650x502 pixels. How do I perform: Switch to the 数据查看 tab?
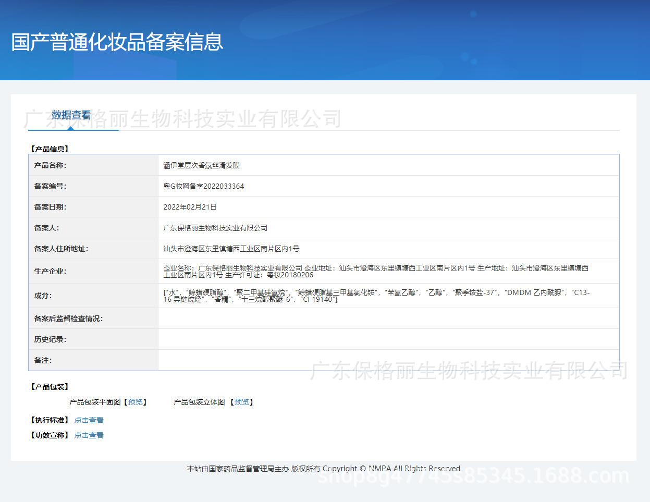pos(71,115)
